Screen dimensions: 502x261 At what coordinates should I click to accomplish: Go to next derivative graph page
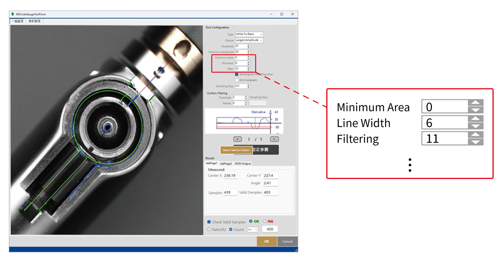pos(274,139)
